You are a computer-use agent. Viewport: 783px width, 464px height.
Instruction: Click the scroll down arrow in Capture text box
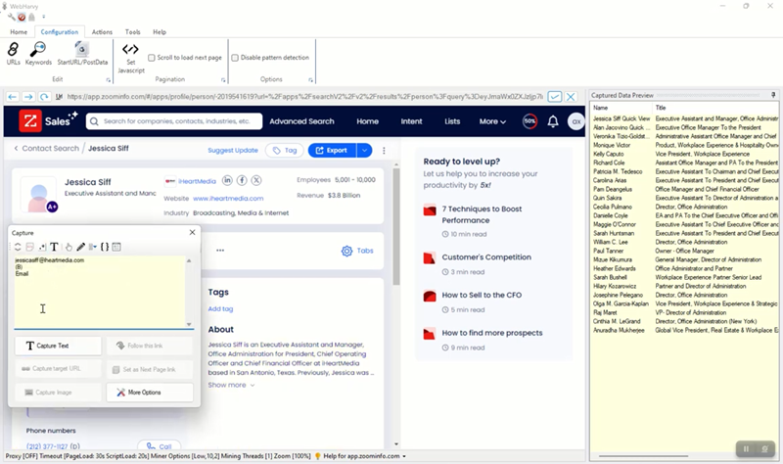(x=189, y=324)
